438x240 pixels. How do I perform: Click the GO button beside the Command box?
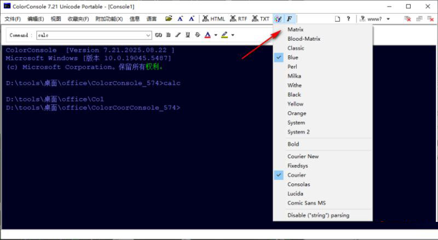(x=158, y=35)
